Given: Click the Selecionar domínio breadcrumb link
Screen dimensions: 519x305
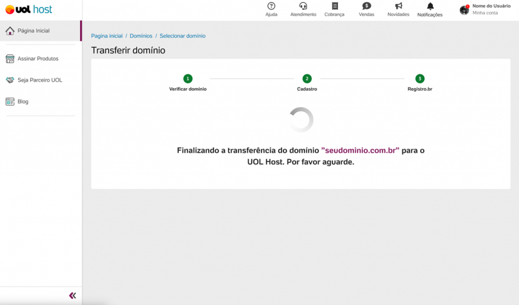Looking at the screenshot, I should pyautogui.click(x=182, y=36).
